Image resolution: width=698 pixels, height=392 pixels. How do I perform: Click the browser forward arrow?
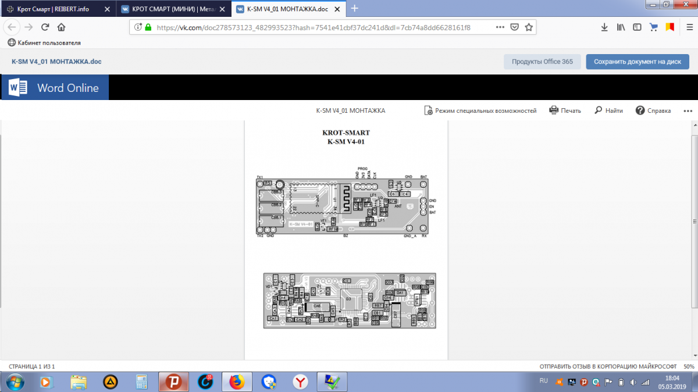click(29, 27)
